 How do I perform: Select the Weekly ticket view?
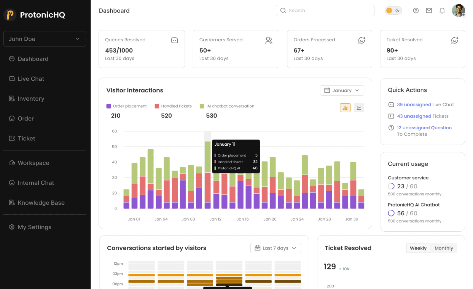point(418,248)
